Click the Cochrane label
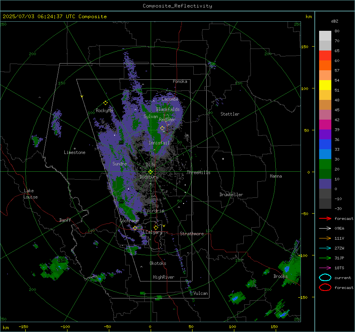355x332 pixels. point(129,221)
